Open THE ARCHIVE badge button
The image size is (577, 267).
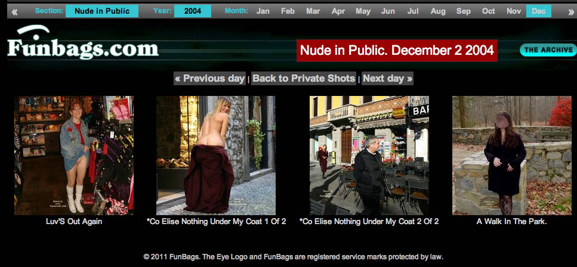click(548, 50)
